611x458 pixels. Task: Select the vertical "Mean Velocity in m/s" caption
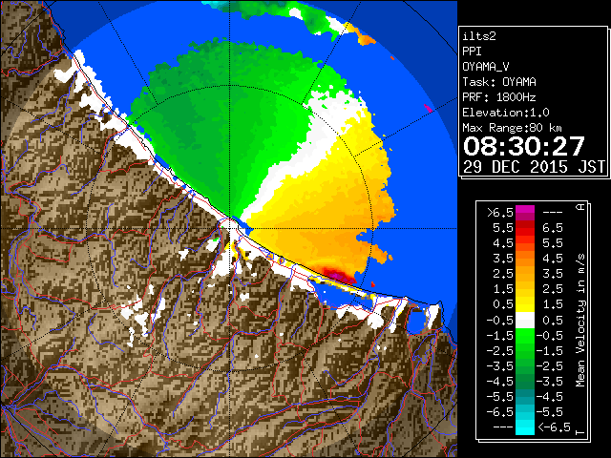click(580, 321)
